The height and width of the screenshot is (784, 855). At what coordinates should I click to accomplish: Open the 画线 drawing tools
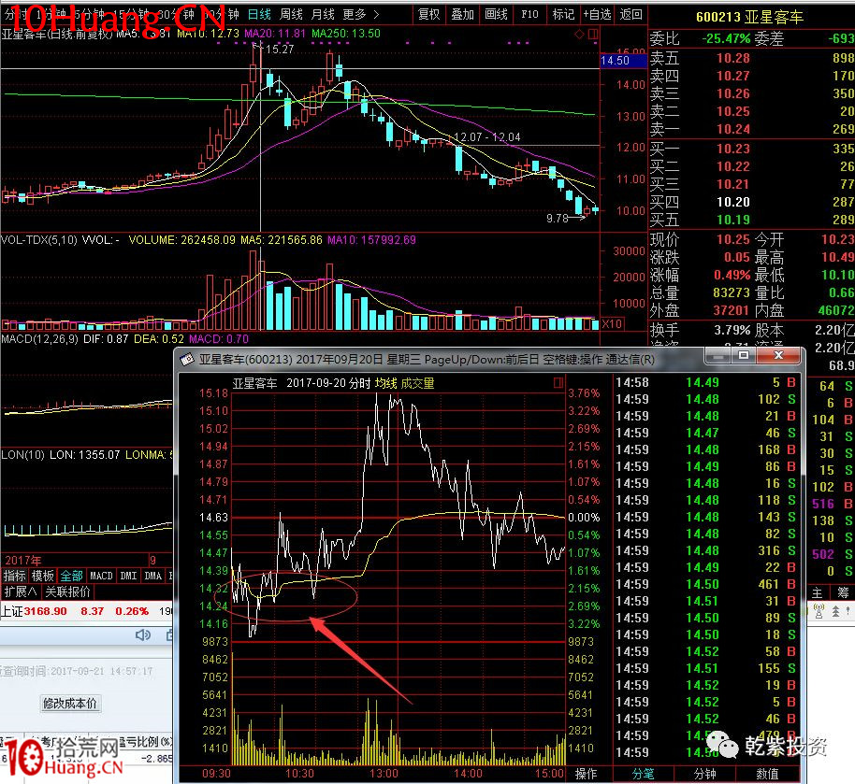coord(496,14)
